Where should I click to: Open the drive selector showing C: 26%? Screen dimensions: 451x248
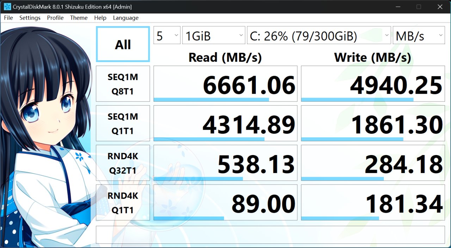[x=319, y=36]
